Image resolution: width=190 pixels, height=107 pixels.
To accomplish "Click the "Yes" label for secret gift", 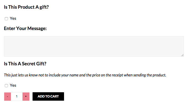I will click(13, 85).
